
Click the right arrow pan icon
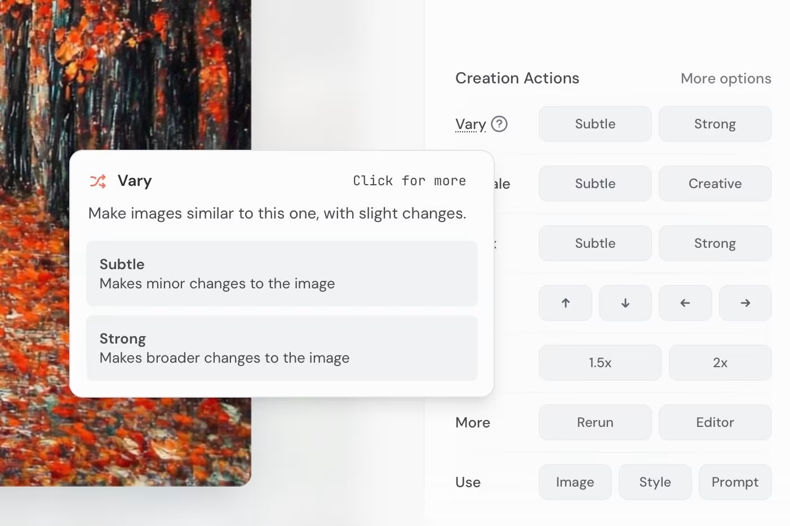click(x=745, y=302)
